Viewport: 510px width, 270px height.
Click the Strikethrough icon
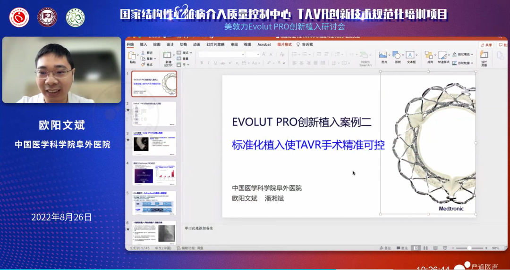pos(223,63)
